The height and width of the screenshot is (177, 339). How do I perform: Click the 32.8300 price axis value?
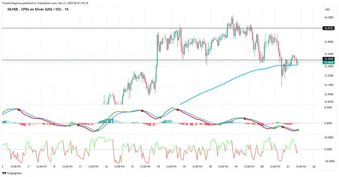pyautogui.click(x=329, y=101)
